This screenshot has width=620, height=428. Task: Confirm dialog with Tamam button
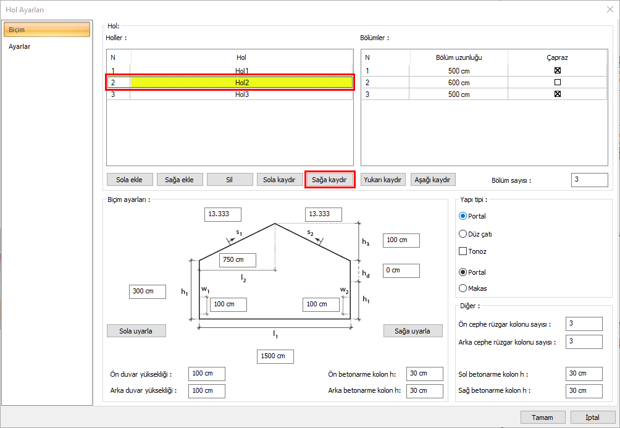tap(543, 417)
